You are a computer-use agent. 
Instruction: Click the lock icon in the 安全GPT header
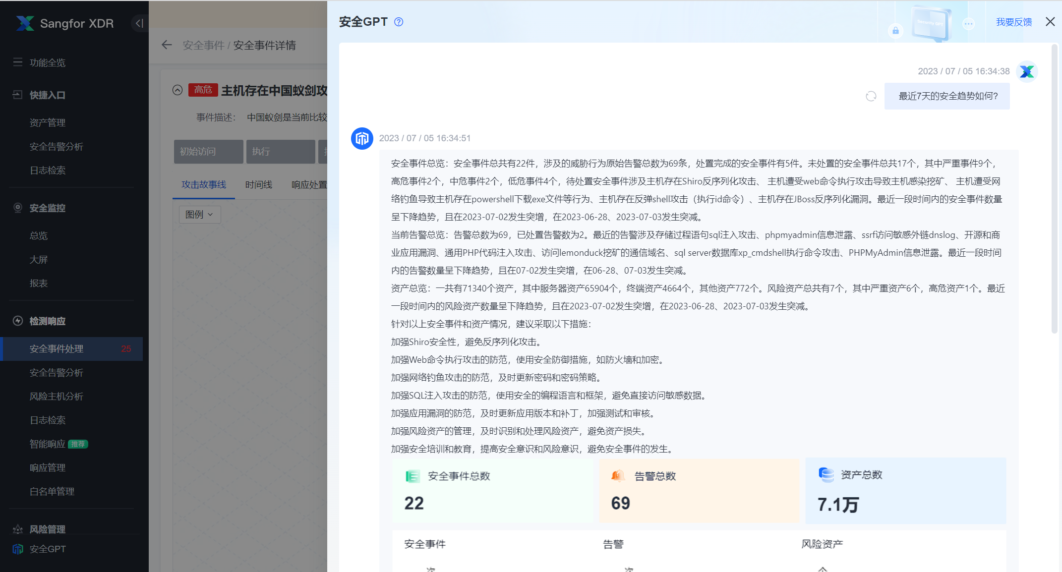[x=895, y=31]
